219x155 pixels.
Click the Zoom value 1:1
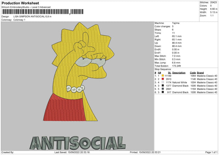point(212,15)
